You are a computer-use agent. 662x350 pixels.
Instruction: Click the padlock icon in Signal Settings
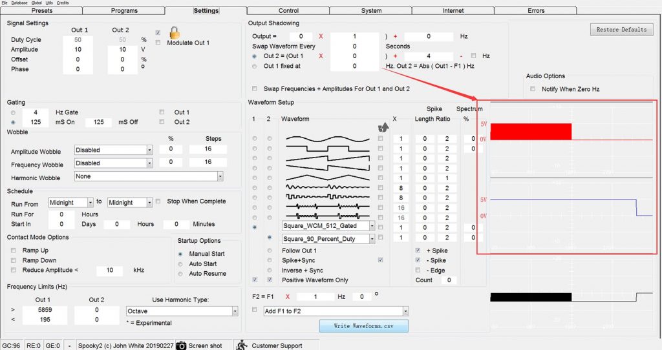click(174, 32)
